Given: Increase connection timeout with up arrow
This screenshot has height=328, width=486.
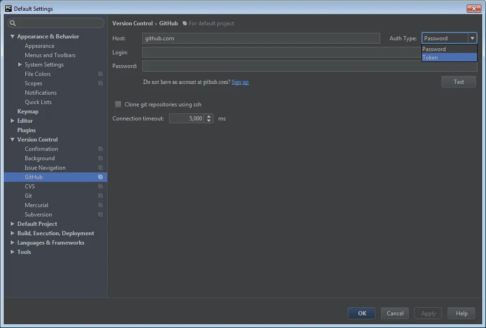Looking at the screenshot, I should coord(209,116).
